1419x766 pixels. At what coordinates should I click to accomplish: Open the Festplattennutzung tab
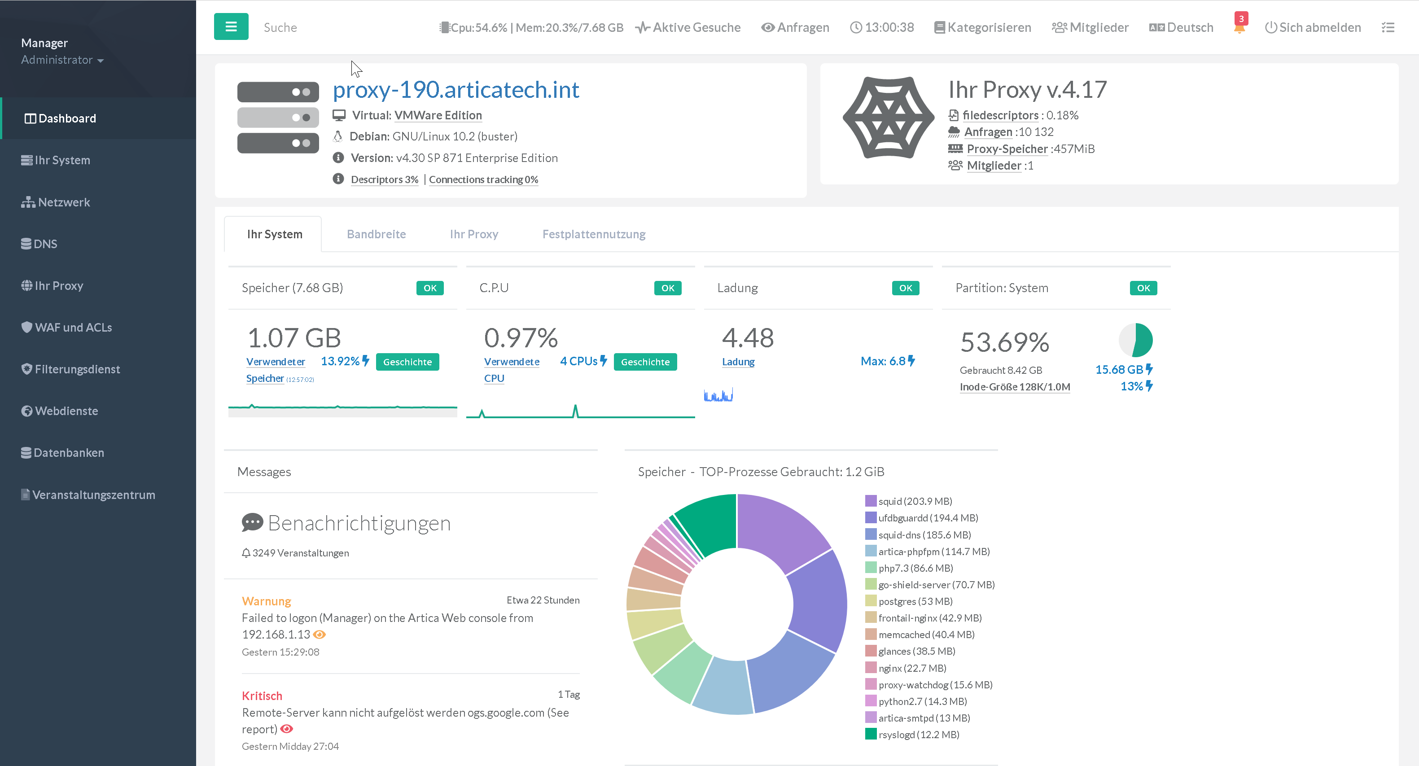[x=593, y=234]
